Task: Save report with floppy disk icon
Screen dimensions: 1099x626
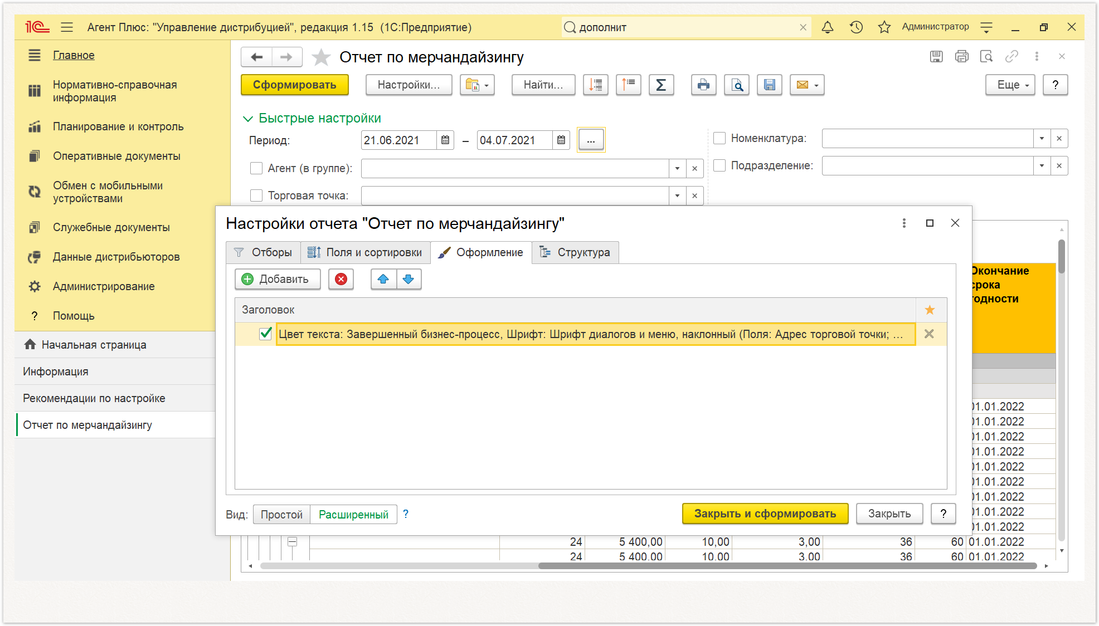Action: pos(769,85)
